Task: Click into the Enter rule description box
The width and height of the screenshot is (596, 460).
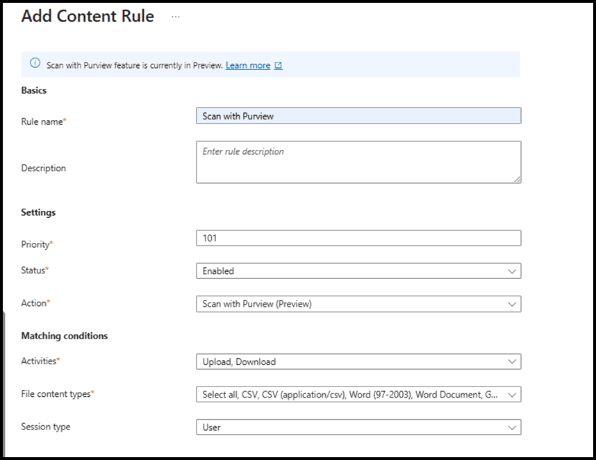Action: (358, 162)
